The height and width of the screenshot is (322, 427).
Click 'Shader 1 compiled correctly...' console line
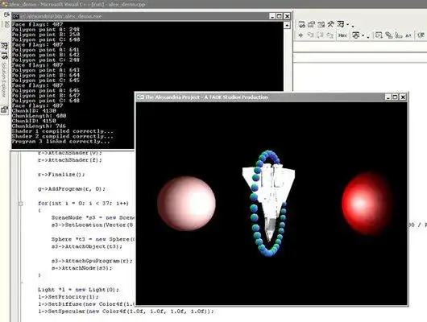(62, 131)
